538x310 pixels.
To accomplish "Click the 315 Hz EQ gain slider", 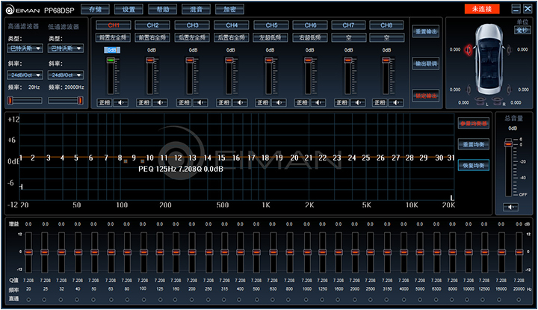I will coord(224,252).
